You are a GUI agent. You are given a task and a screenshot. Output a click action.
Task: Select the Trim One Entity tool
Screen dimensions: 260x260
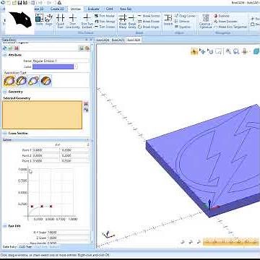pyautogui.click(x=73, y=21)
